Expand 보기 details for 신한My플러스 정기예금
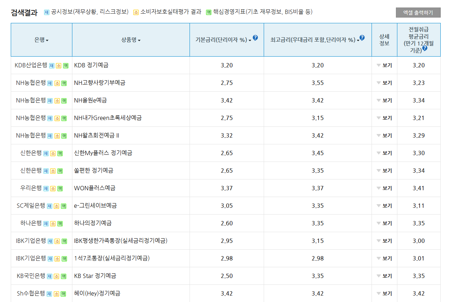 click(384, 153)
